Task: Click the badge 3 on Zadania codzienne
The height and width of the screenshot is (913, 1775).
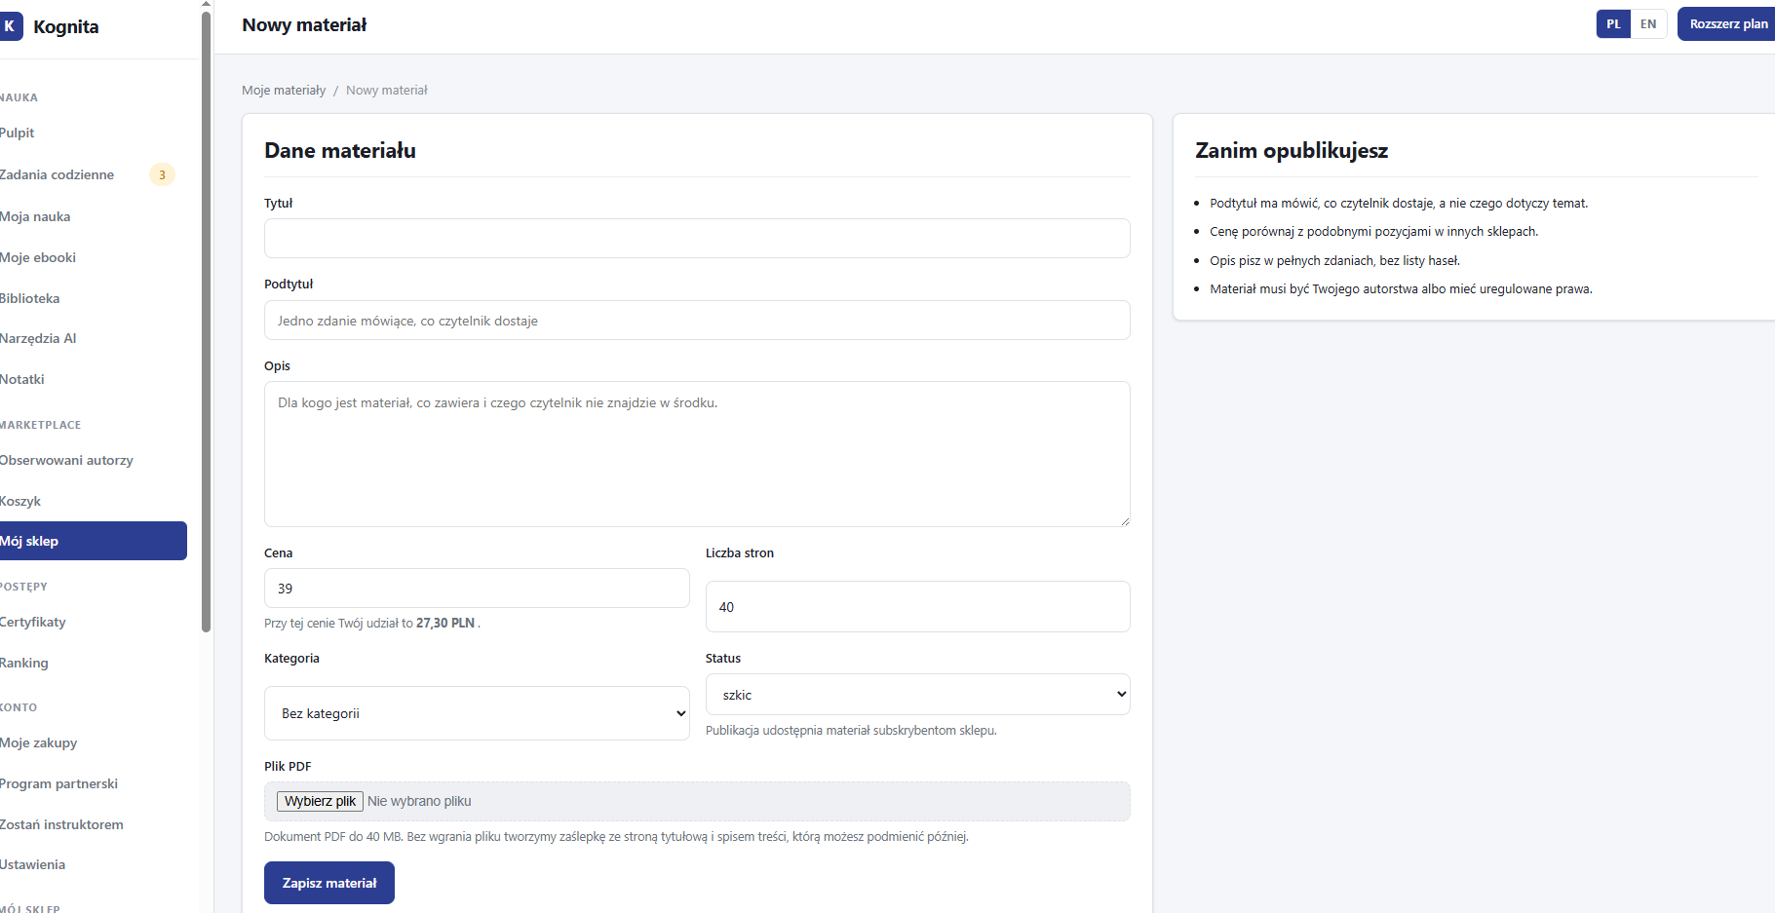Action: [162, 175]
